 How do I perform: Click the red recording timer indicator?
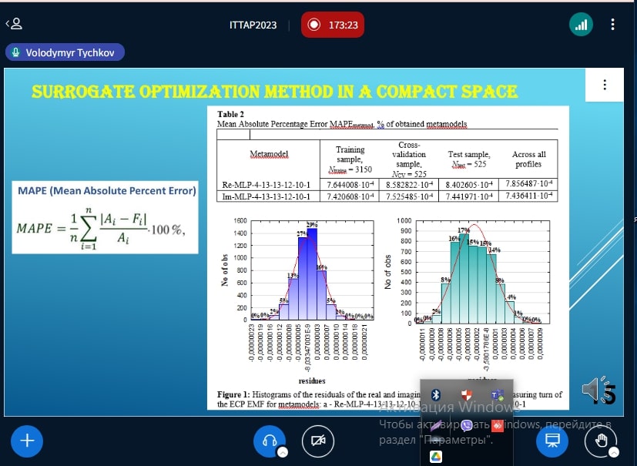click(x=333, y=25)
